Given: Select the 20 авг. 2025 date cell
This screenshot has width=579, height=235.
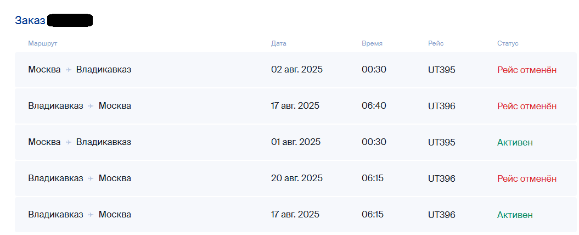Looking at the screenshot, I should point(297,178).
